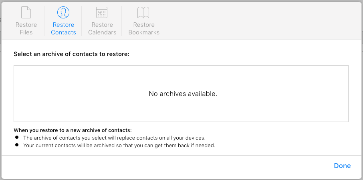Click the first bullet point dot

[x=17, y=137]
